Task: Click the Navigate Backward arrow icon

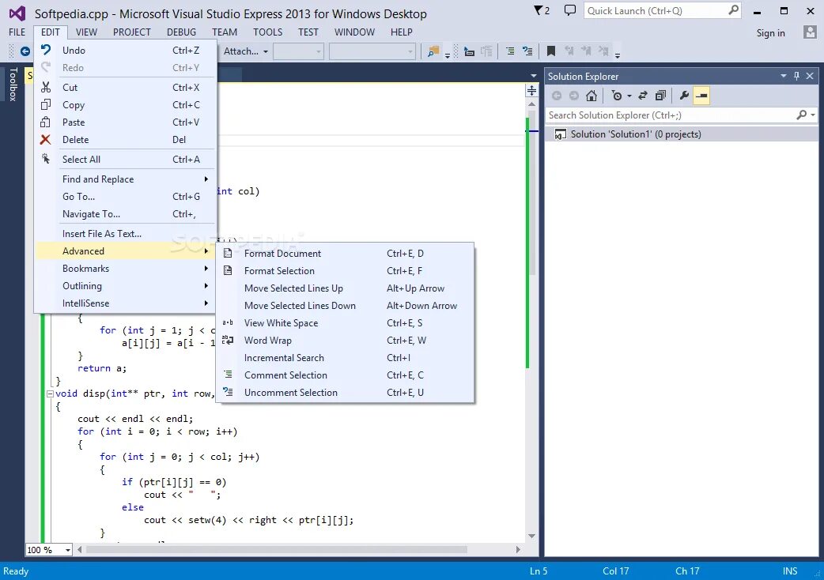Action: tap(25, 51)
